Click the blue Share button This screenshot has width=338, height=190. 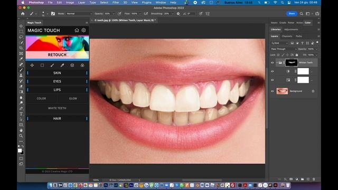[292, 14]
